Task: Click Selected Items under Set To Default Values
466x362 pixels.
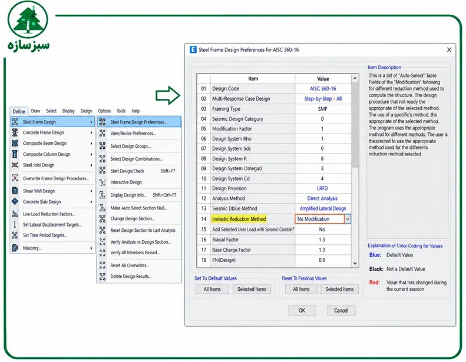Action: point(252,289)
